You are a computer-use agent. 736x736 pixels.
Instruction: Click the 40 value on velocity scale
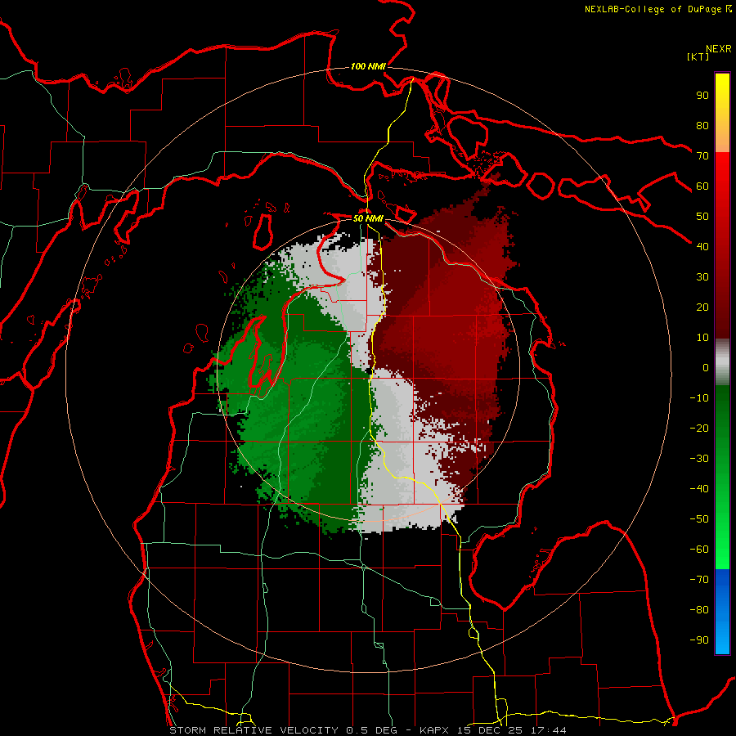click(x=702, y=246)
